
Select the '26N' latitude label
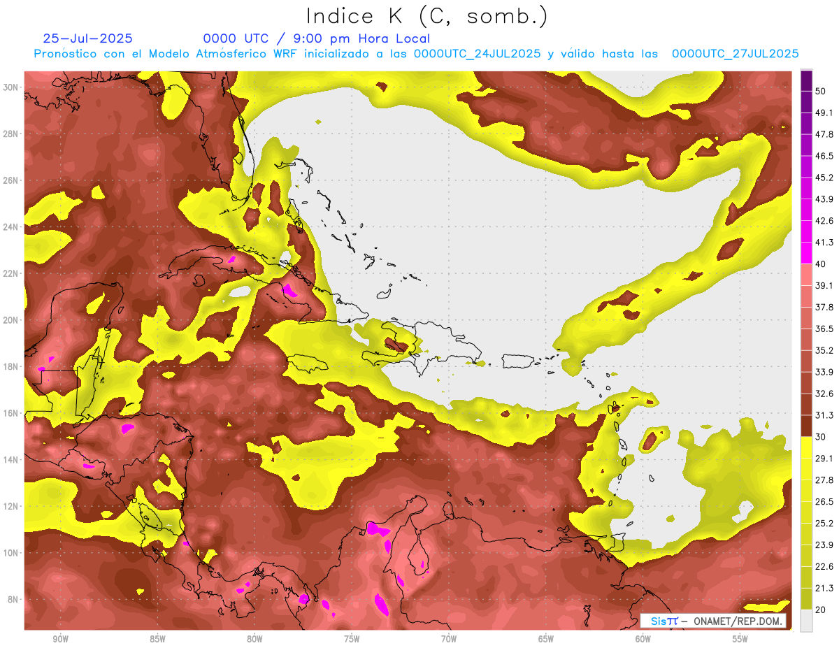tap(11, 180)
